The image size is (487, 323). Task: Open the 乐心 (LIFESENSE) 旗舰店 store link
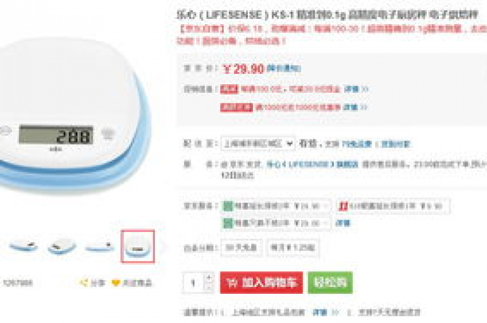point(313,164)
